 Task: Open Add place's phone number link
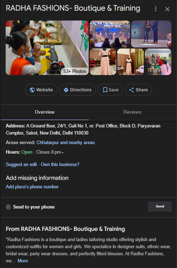[32, 187]
